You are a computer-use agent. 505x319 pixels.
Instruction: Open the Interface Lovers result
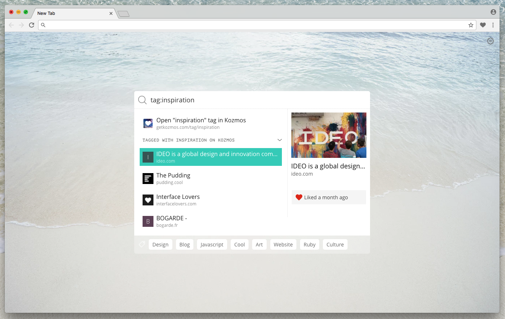[211, 200]
